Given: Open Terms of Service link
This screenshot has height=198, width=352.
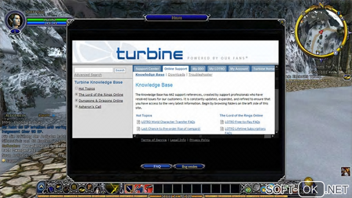Looking at the screenshot, I should tap(154, 140).
